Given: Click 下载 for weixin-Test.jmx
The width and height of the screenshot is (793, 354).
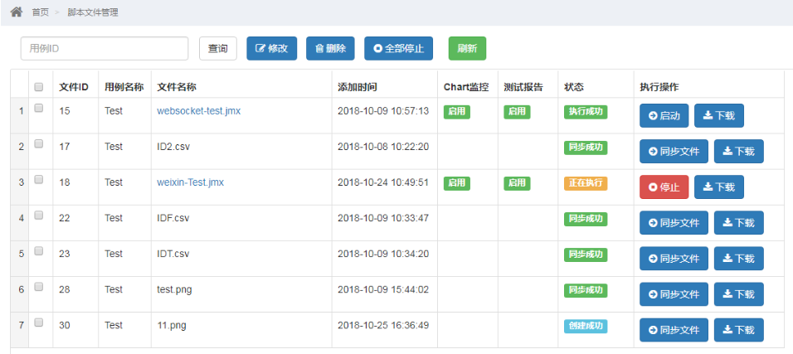Looking at the screenshot, I should click(x=718, y=187).
